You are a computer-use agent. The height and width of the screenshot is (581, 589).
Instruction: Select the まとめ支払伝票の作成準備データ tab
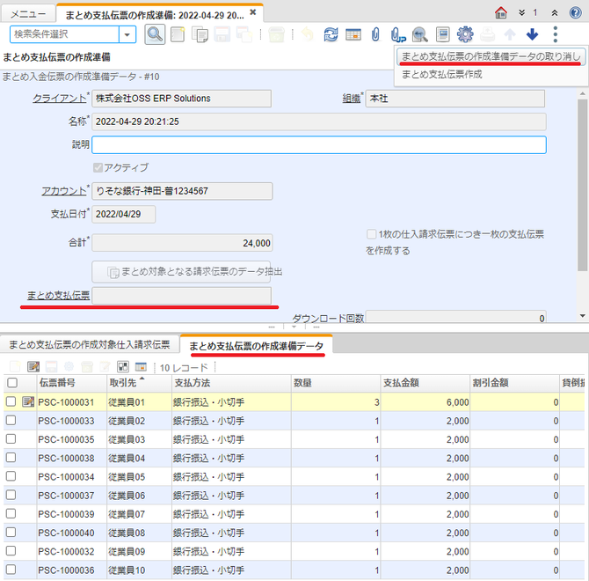(256, 346)
